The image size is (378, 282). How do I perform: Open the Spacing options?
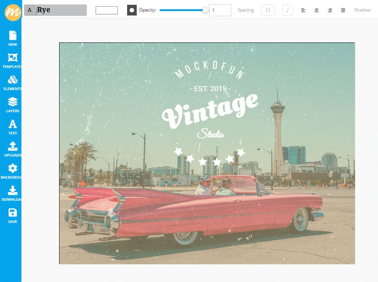(245, 10)
